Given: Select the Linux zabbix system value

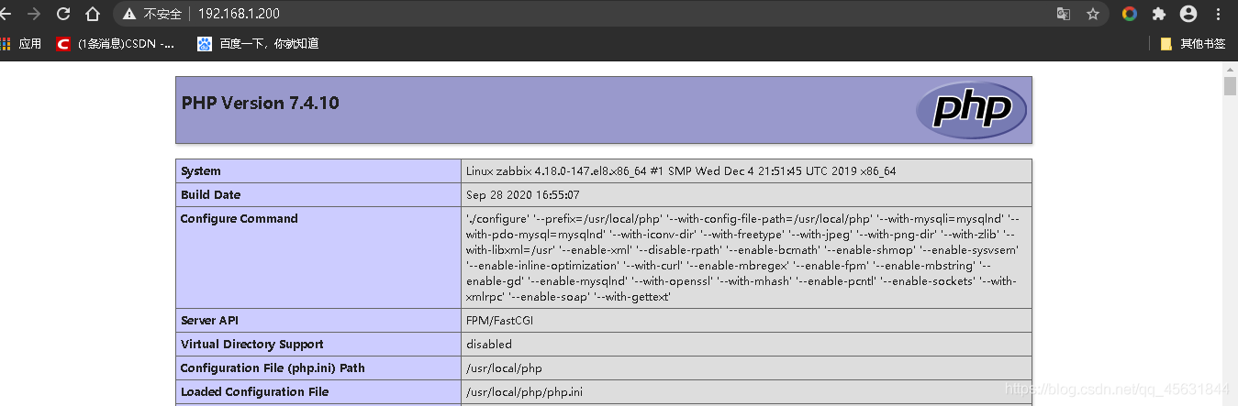Looking at the screenshot, I should [x=681, y=171].
